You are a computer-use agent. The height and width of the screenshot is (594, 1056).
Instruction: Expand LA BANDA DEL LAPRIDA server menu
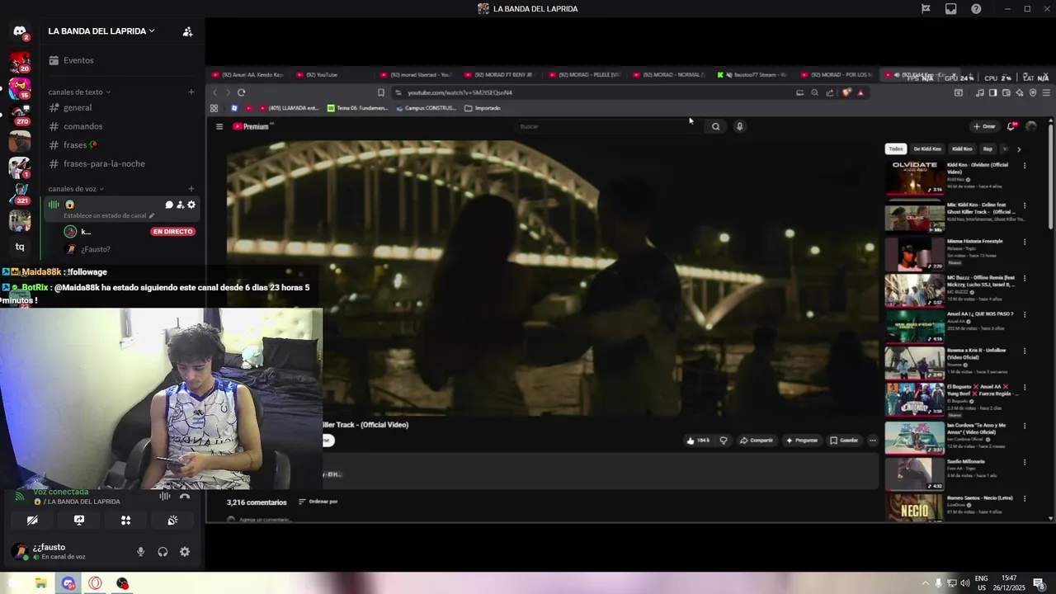tap(101, 31)
